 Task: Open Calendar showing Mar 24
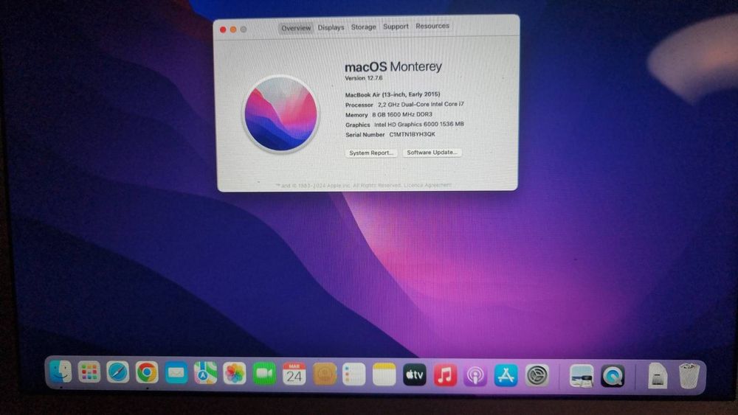pos(294,374)
